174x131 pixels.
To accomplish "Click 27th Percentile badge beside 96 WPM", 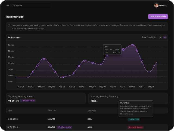I will pos(28,101).
